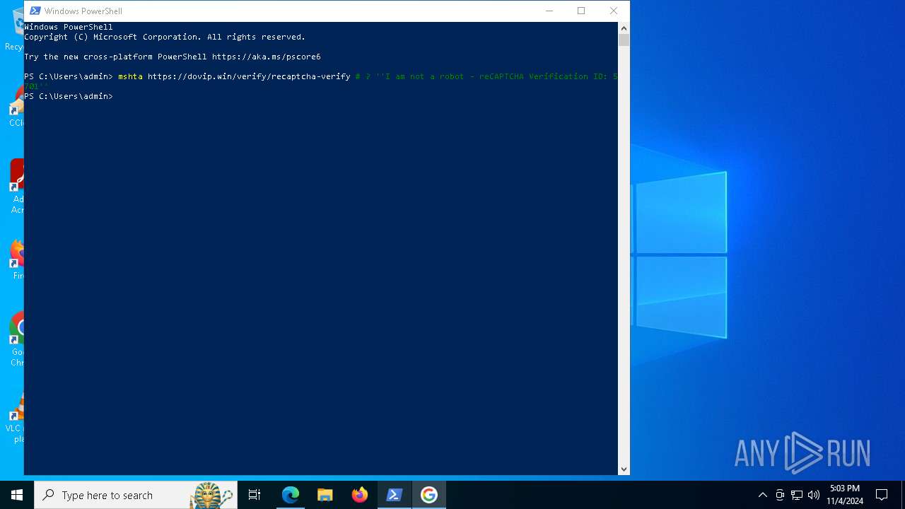The height and width of the screenshot is (509, 905).
Task: Close the Windows PowerShell window
Action: 614,11
